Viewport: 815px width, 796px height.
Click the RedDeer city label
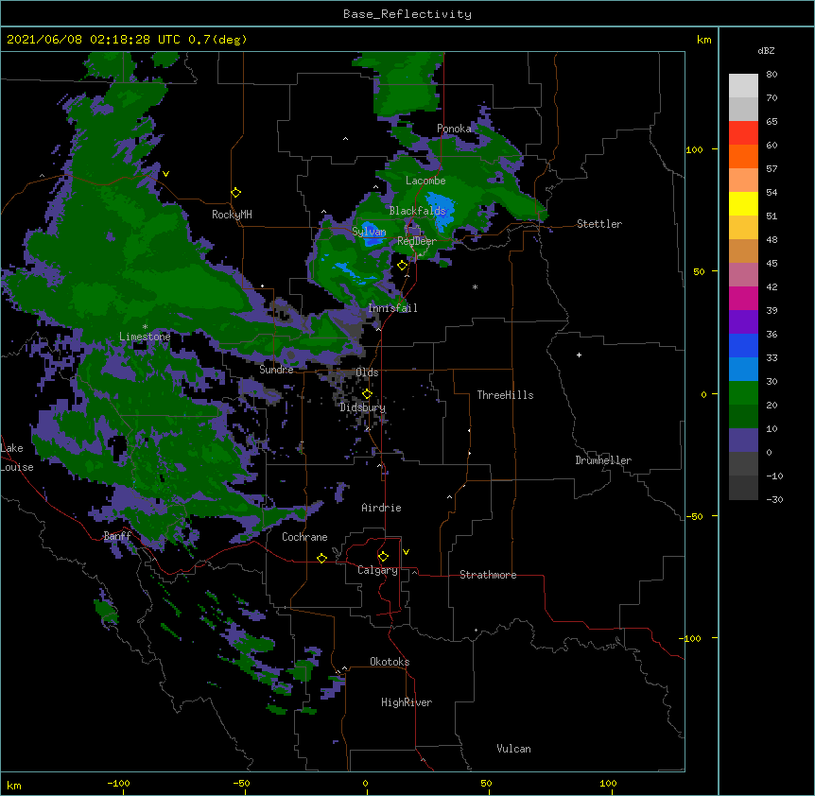point(417,241)
